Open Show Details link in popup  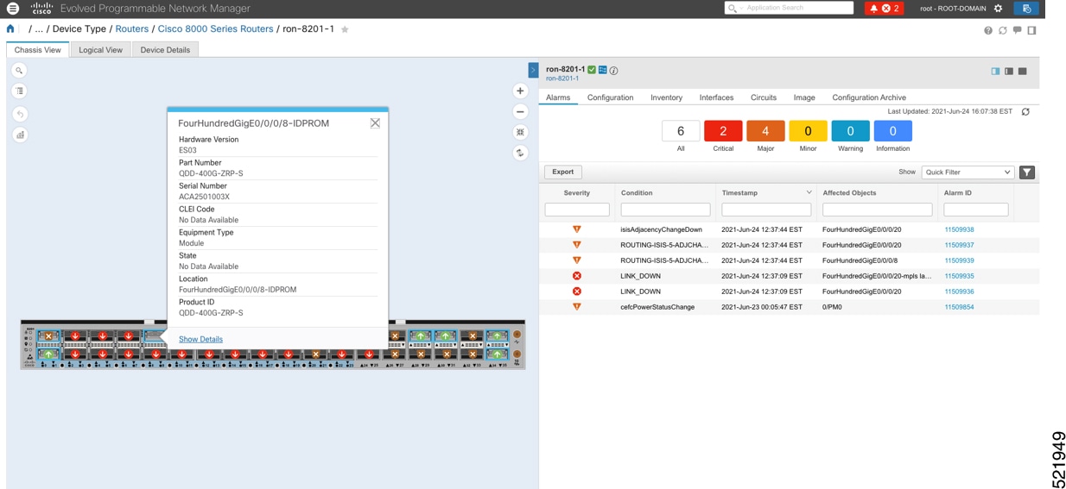[200, 339]
